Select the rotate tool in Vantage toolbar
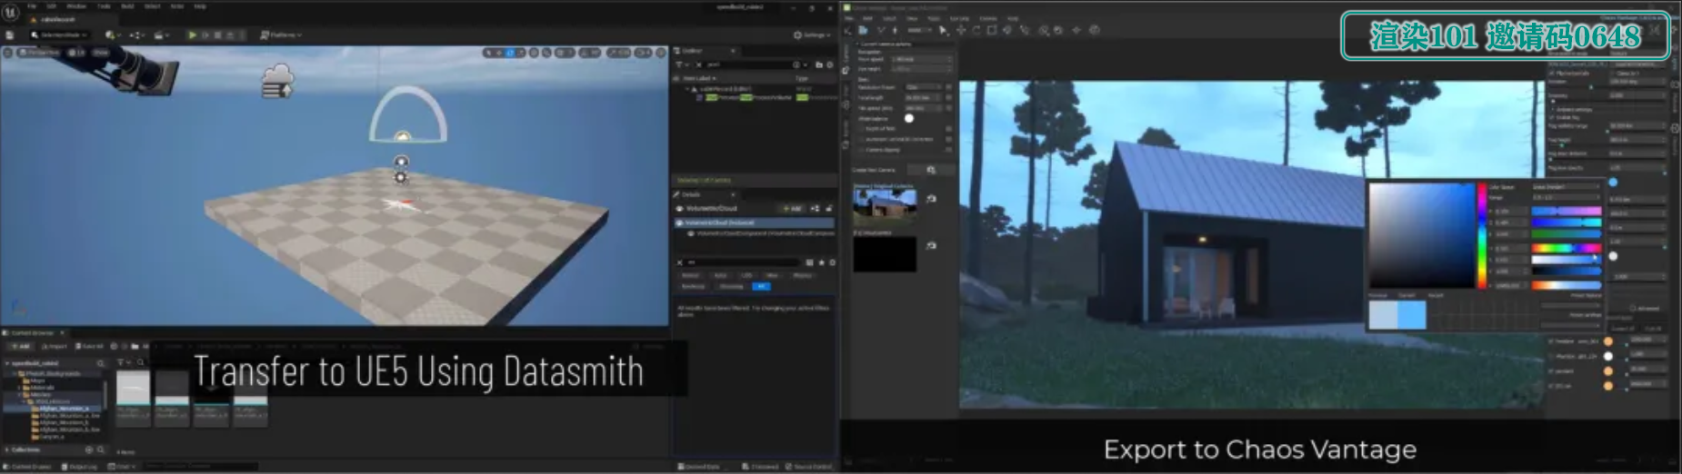 (x=976, y=30)
